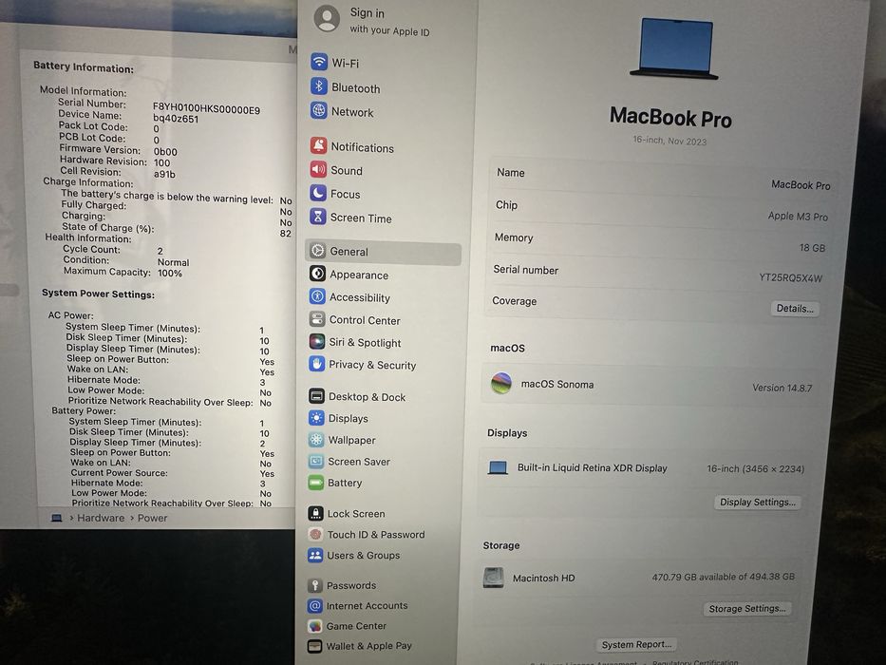The width and height of the screenshot is (886, 665).
Task: Open Control Center icon
Action: [x=317, y=319]
